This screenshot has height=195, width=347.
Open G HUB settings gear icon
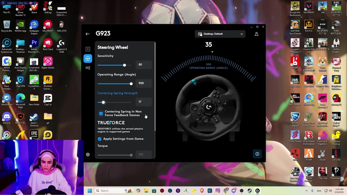88,154
